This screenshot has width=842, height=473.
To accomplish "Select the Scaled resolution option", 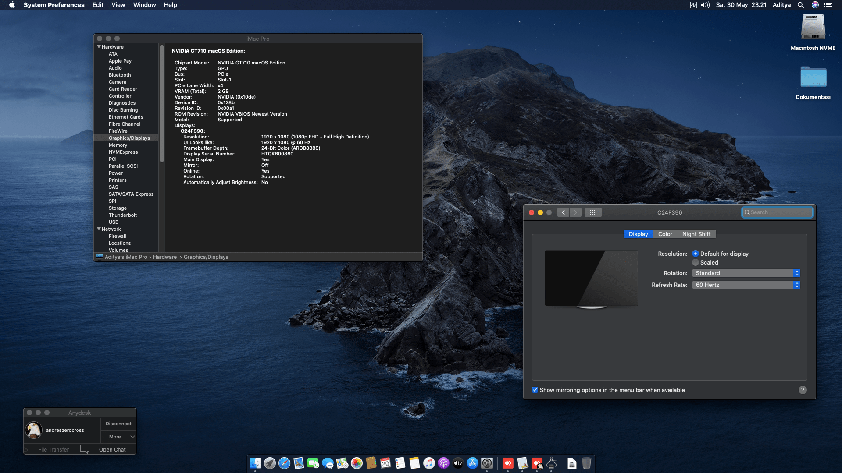I will tap(696, 262).
